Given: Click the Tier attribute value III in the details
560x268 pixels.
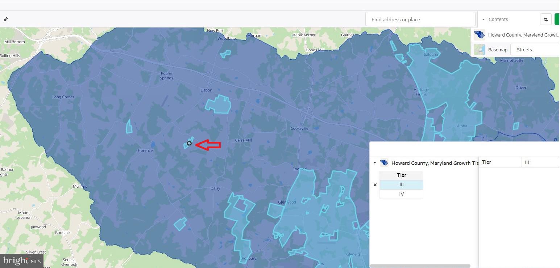Looking at the screenshot, I should click(x=527, y=162).
